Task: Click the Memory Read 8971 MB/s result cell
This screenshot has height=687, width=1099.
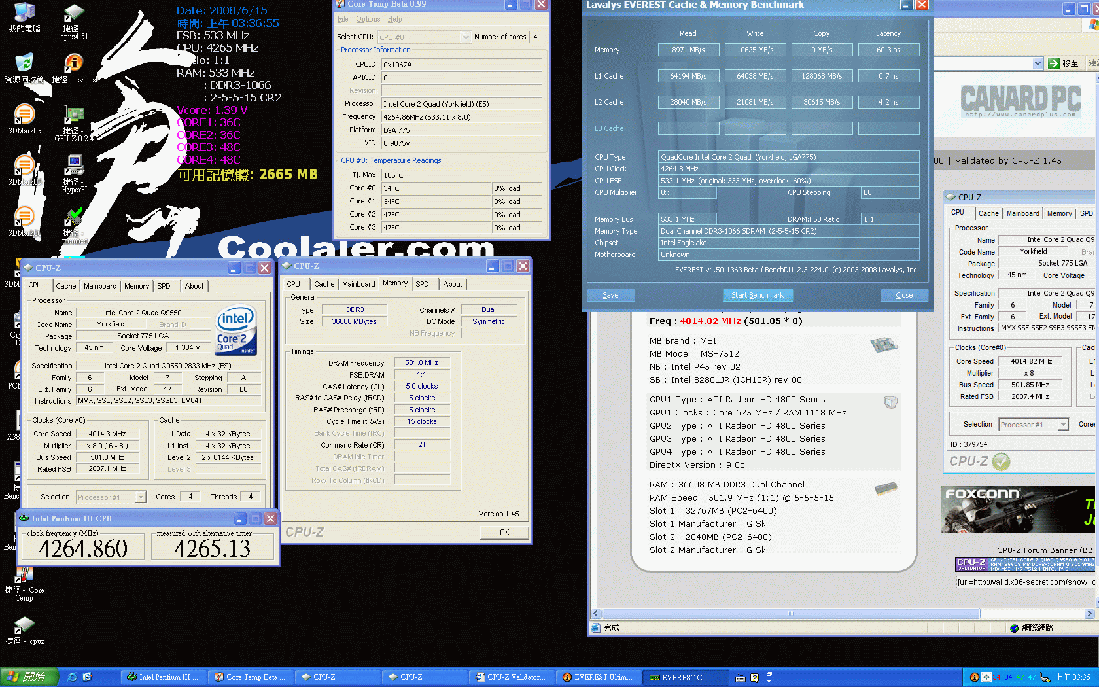Action: click(688, 50)
